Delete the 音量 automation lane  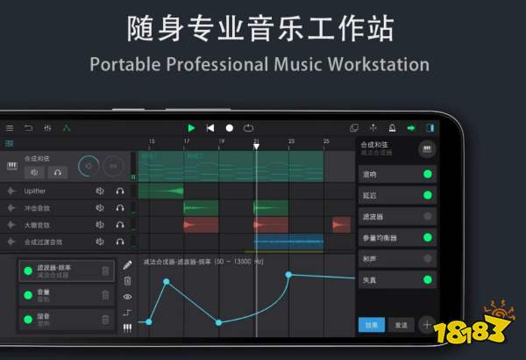(x=105, y=295)
